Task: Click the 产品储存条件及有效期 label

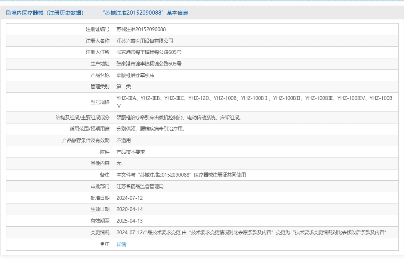Action: 86,140
